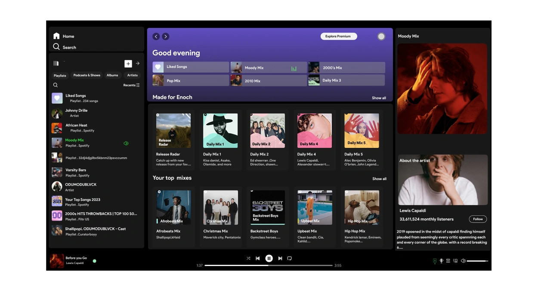Search within the library using magnifier
The height and width of the screenshot is (291, 538).
(x=56, y=85)
